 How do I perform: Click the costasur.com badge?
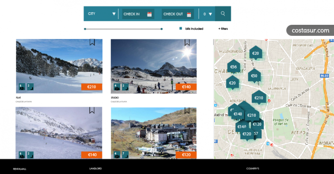click(x=310, y=30)
